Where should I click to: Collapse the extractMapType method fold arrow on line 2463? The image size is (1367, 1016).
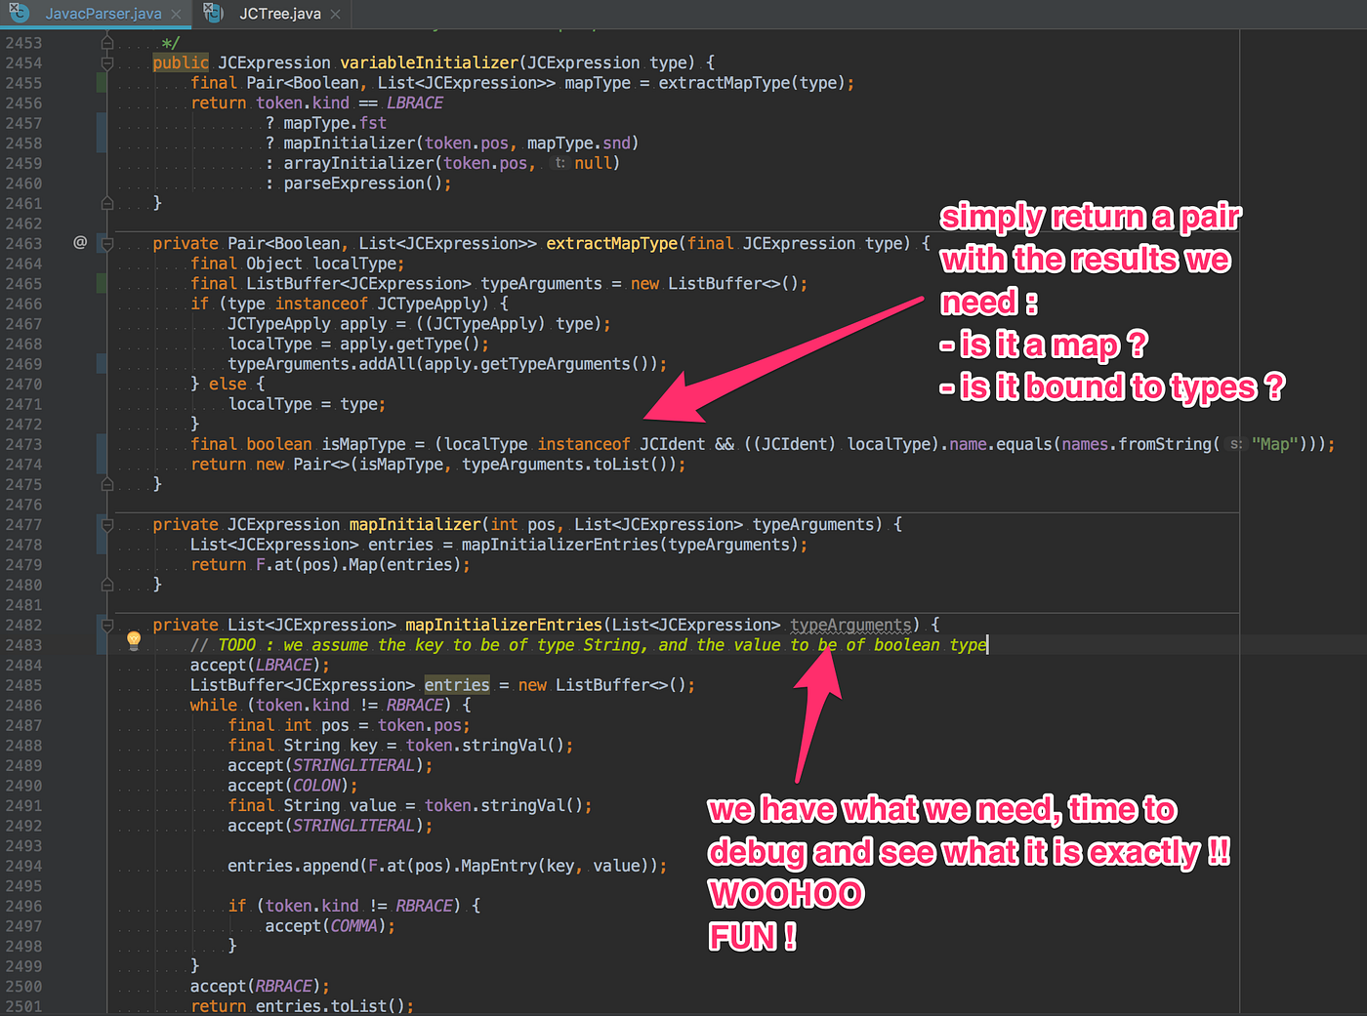(x=105, y=243)
